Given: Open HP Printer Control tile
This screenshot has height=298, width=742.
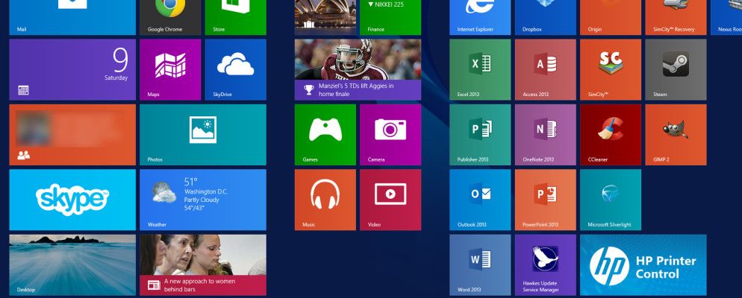Looking at the screenshot, I should [643, 265].
